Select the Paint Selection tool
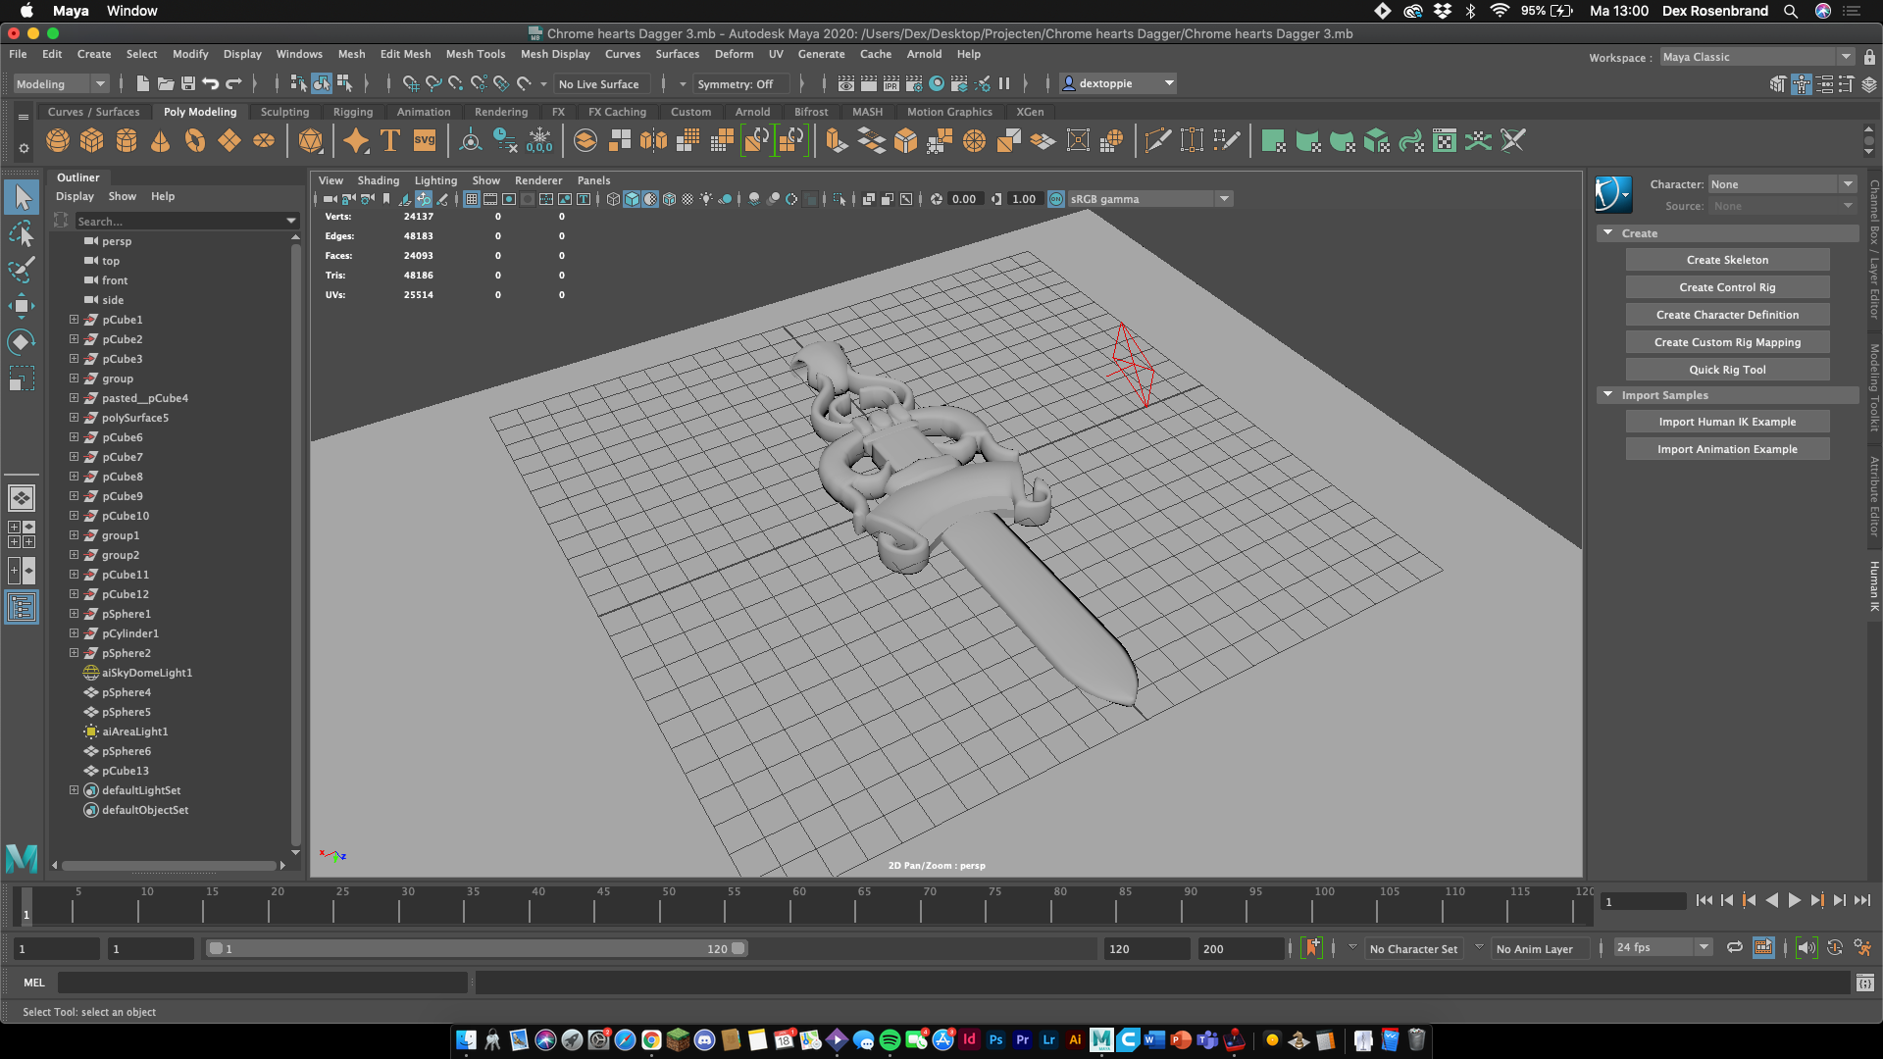 pos(22,270)
